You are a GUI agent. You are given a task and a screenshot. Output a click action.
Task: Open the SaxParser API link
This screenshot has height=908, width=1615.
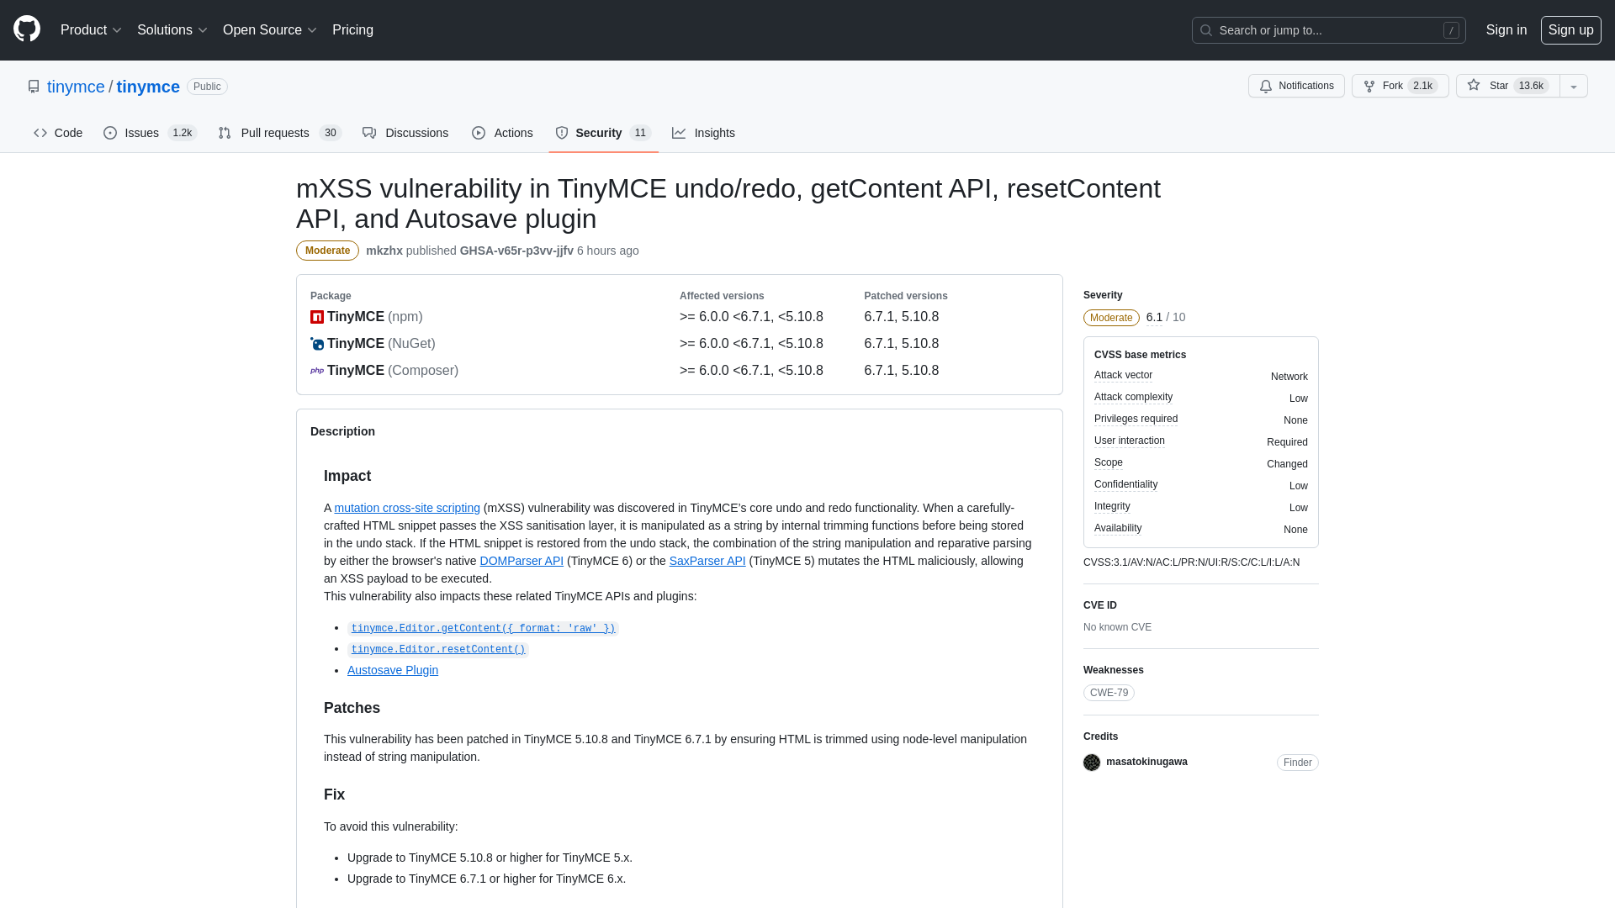(707, 561)
